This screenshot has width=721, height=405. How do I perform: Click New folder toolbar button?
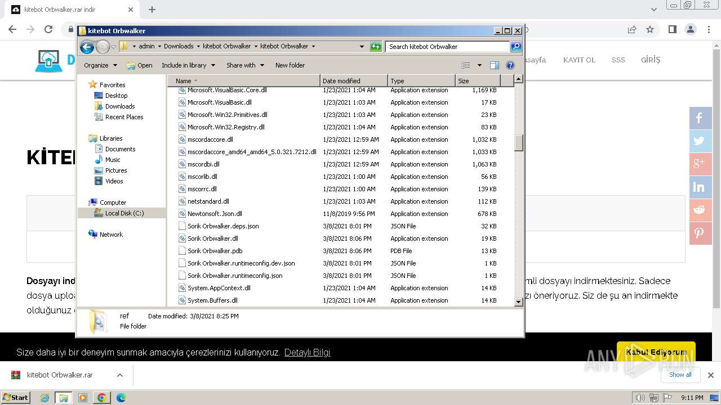click(290, 65)
